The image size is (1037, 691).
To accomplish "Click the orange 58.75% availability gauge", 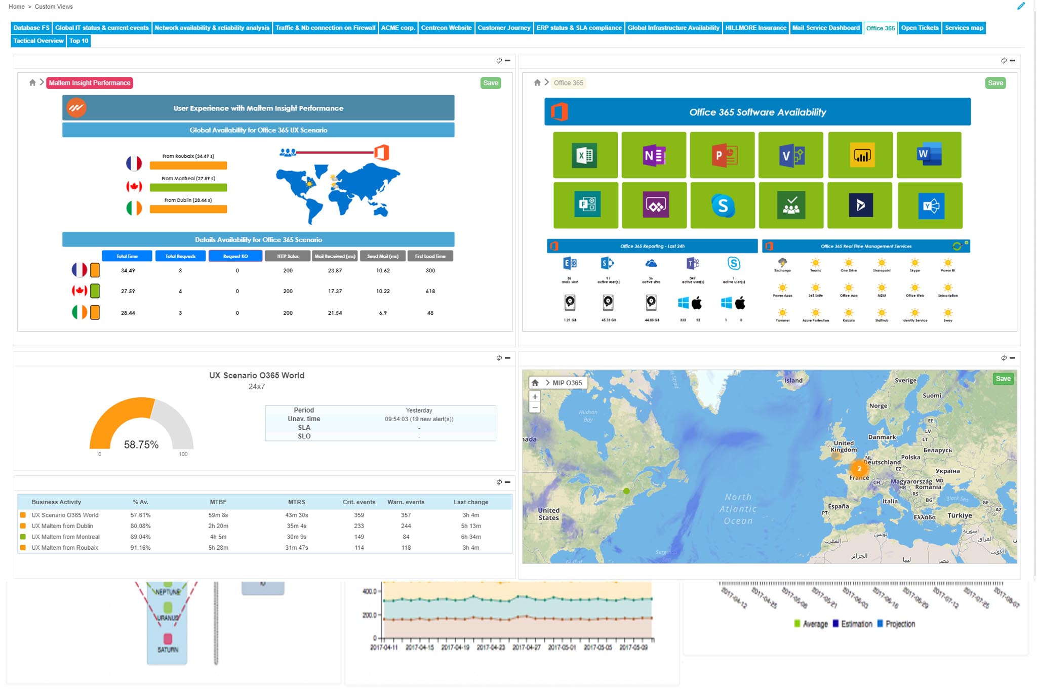I will (141, 423).
